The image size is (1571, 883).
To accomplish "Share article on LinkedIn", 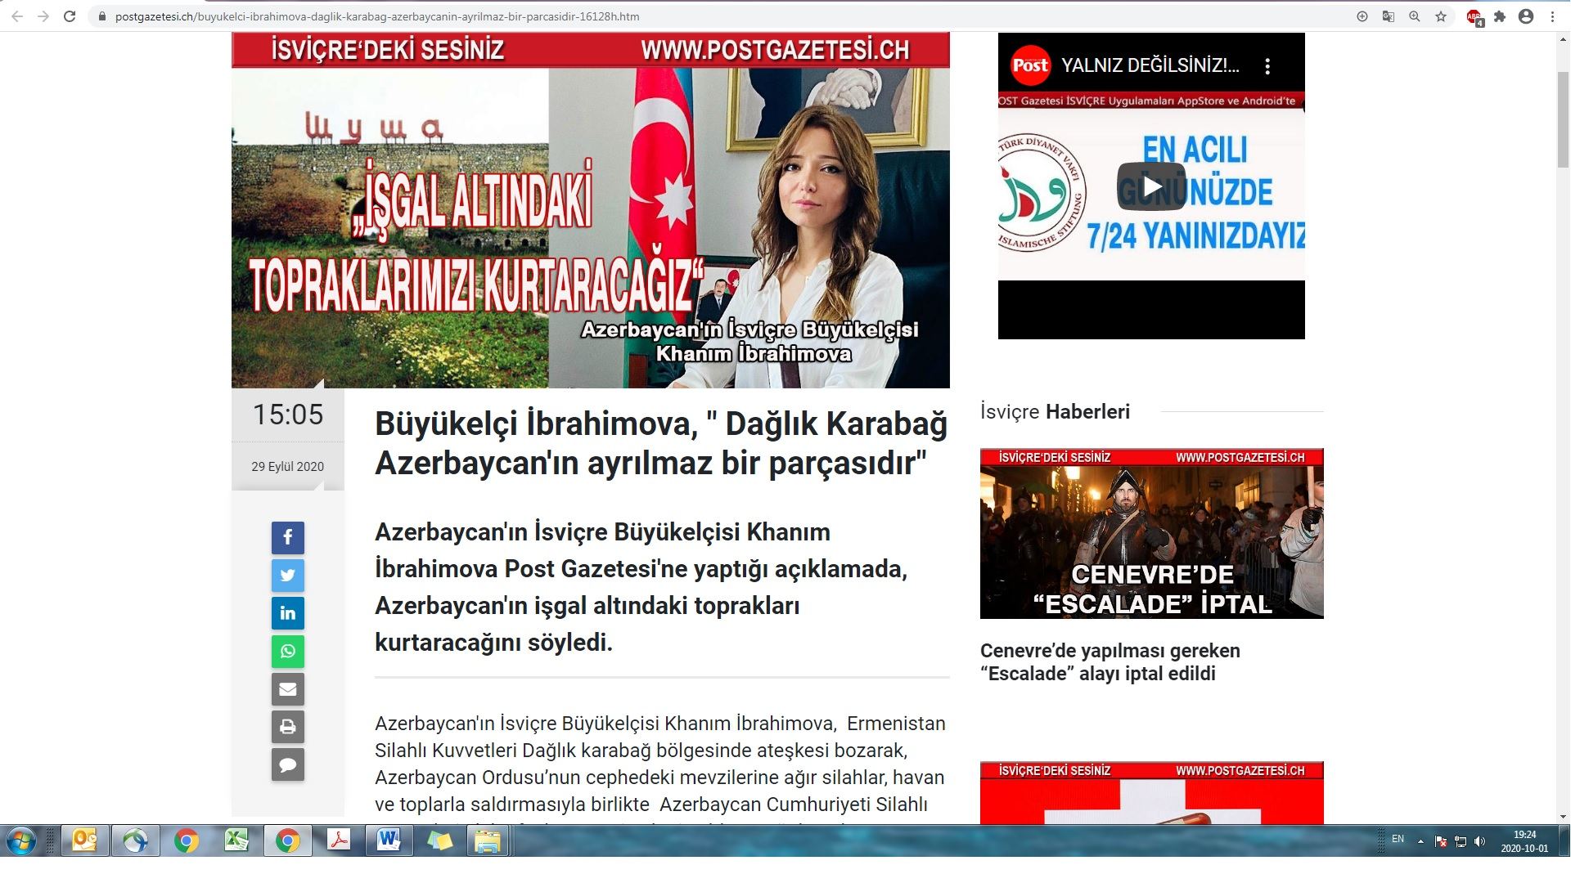I will 288,613.
